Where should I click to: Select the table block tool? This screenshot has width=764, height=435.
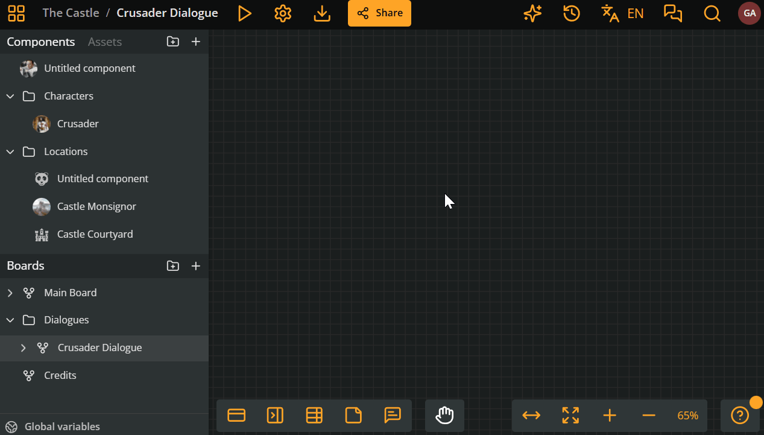[314, 415]
